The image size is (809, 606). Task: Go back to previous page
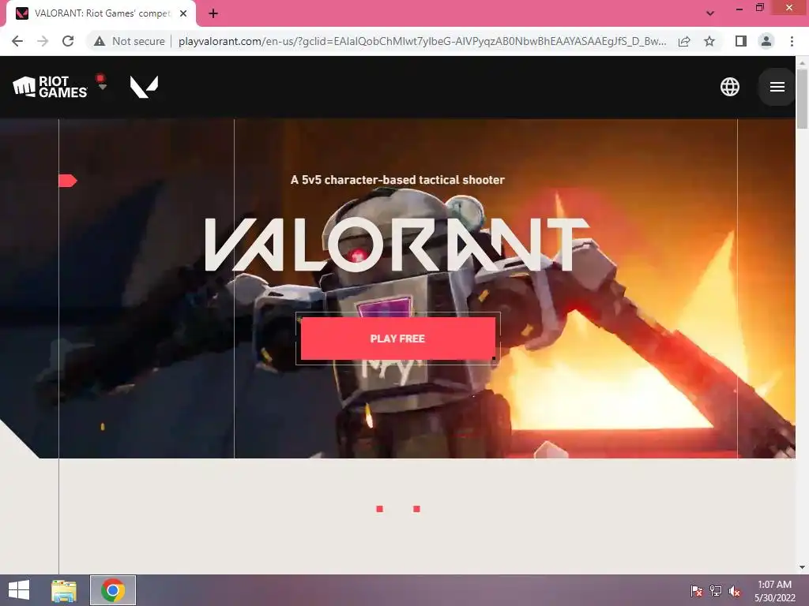pos(17,41)
